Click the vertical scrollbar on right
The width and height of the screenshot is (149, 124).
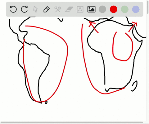pyautogui.click(x=148, y=7)
